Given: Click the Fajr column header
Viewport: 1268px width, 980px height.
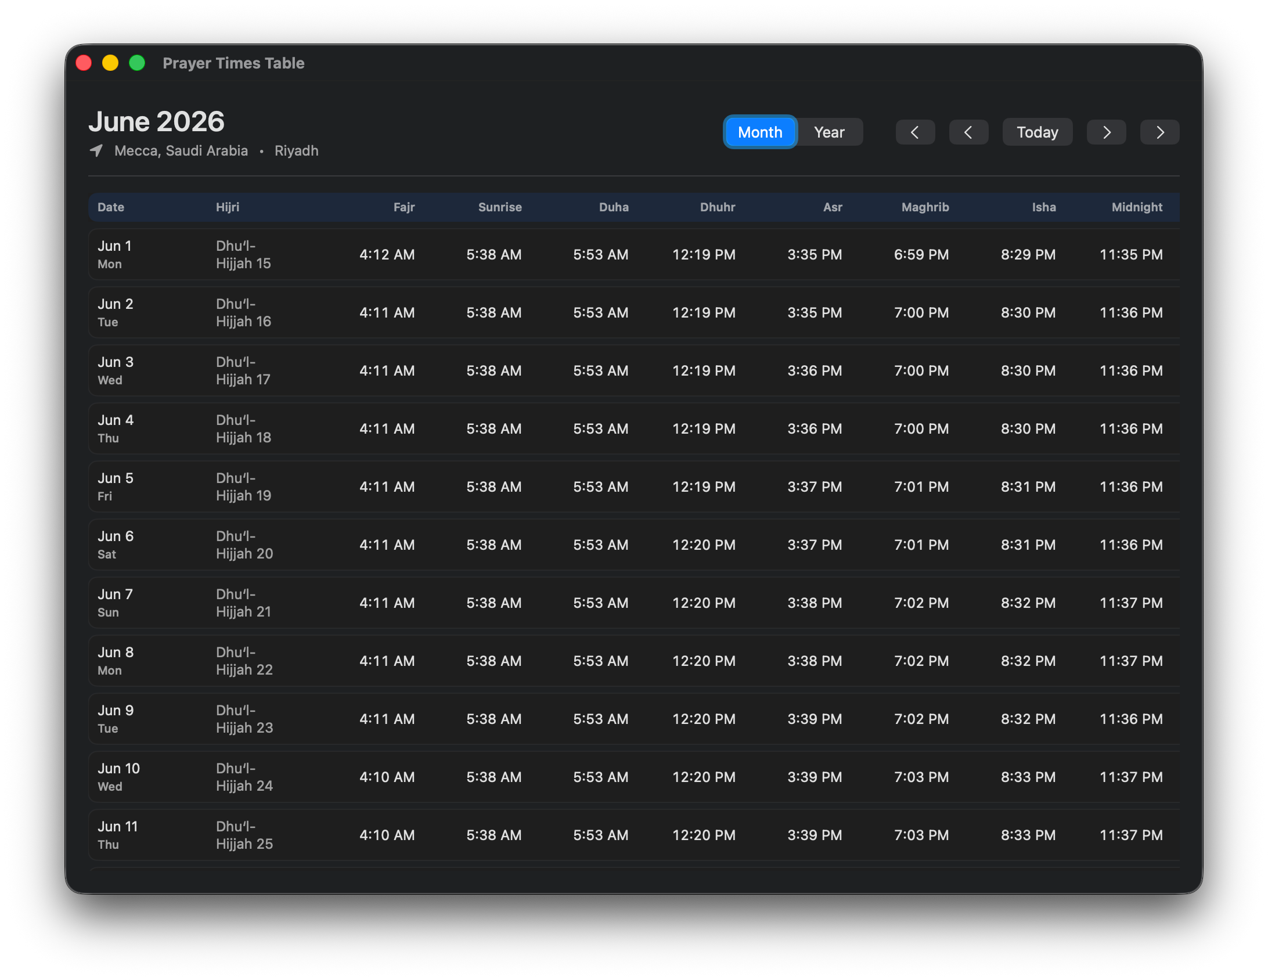Looking at the screenshot, I should (404, 207).
